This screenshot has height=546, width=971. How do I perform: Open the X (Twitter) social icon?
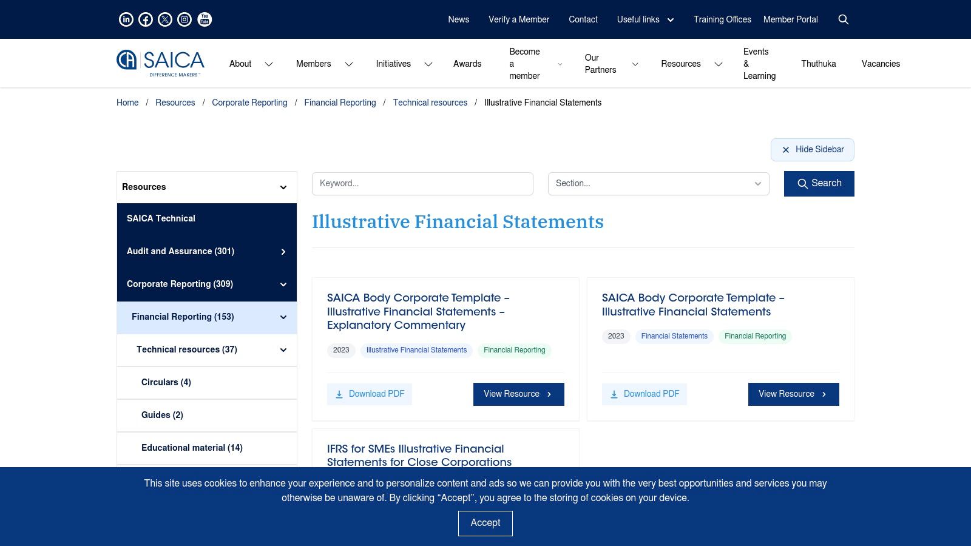tap(164, 19)
